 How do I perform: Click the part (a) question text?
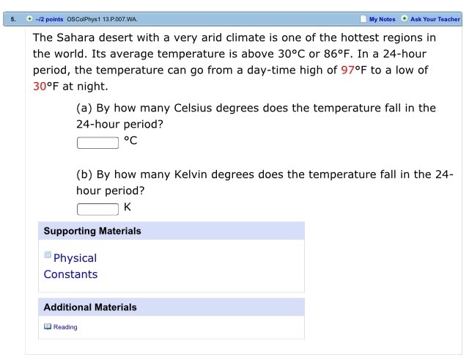click(x=256, y=116)
